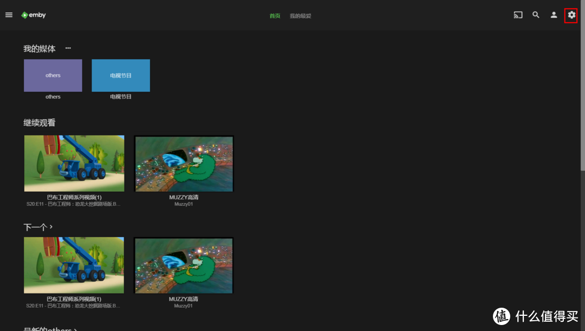Click the 电视节目 label under library card
Screen dimensions: 585x331
pyautogui.click(x=120, y=96)
